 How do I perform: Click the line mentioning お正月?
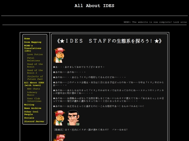pos(99,106)
